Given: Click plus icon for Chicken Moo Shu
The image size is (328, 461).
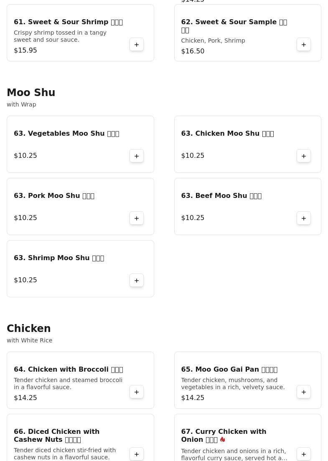Looking at the screenshot, I should click(304, 156).
